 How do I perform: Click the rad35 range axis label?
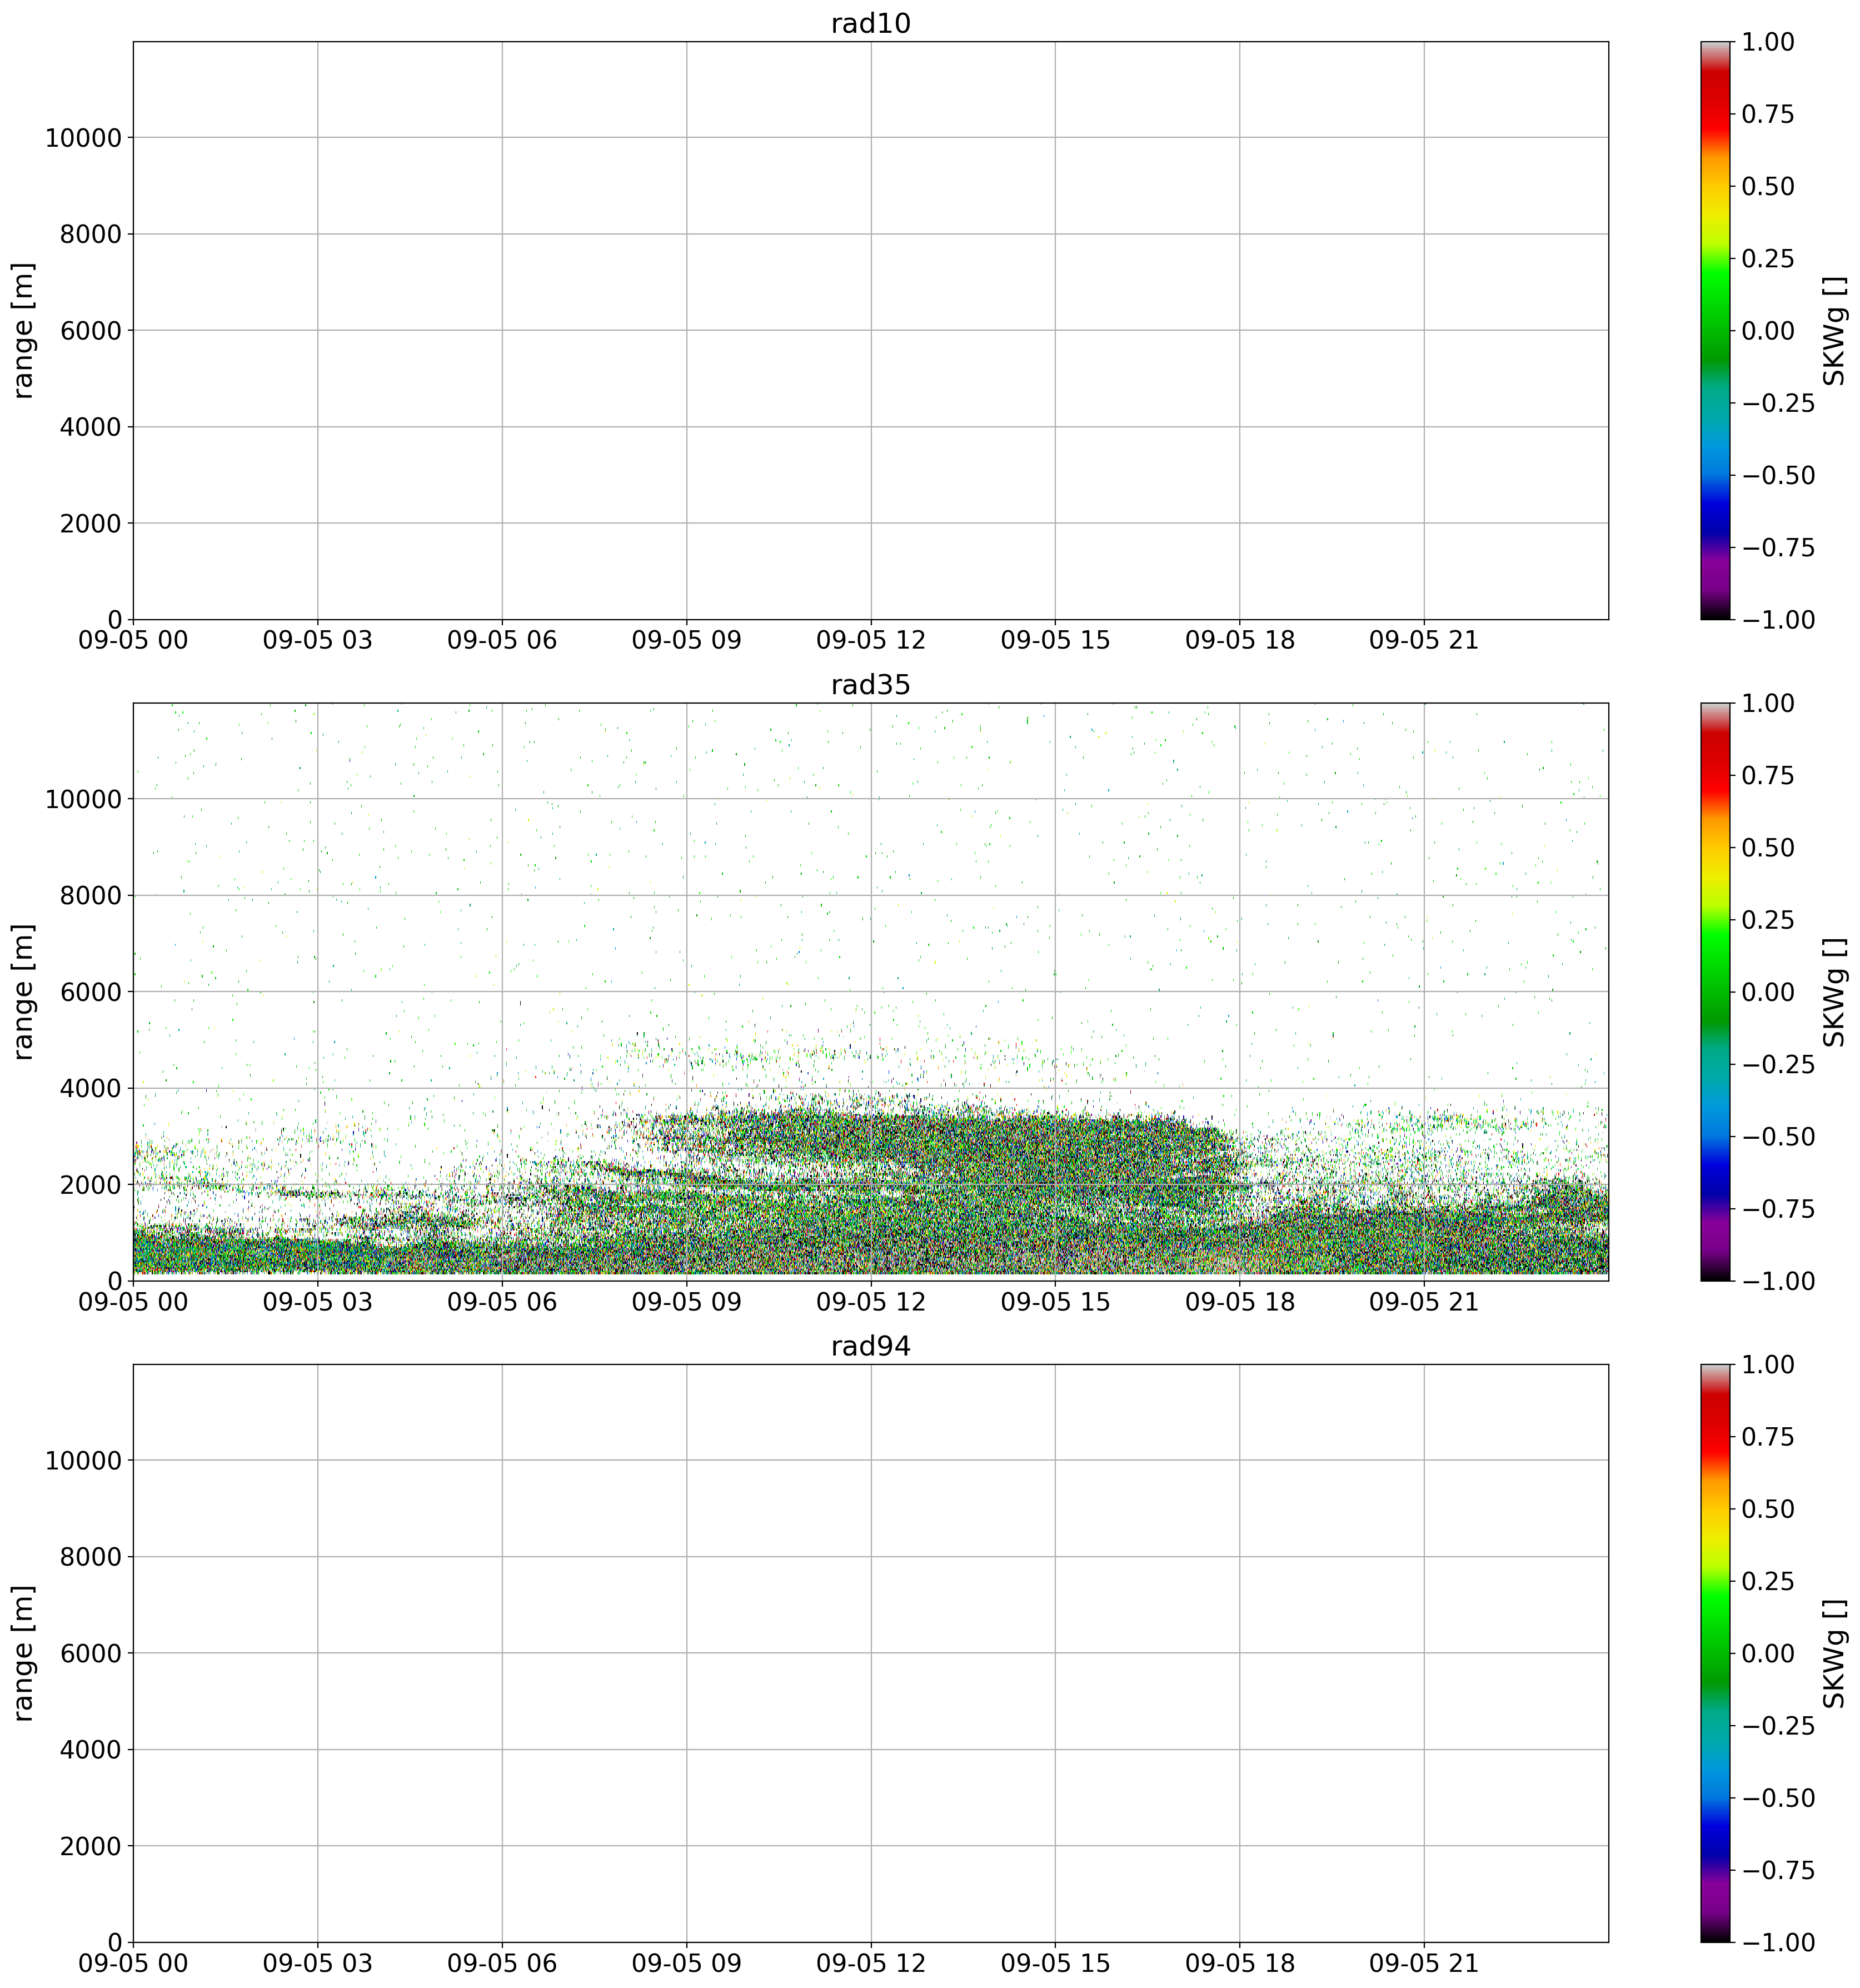pyautogui.click(x=24, y=992)
